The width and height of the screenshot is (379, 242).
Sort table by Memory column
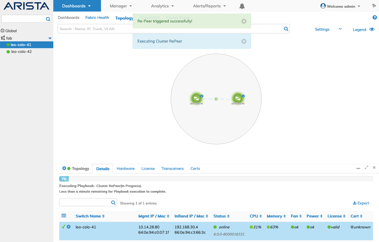pyautogui.click(x=276, y=216)
